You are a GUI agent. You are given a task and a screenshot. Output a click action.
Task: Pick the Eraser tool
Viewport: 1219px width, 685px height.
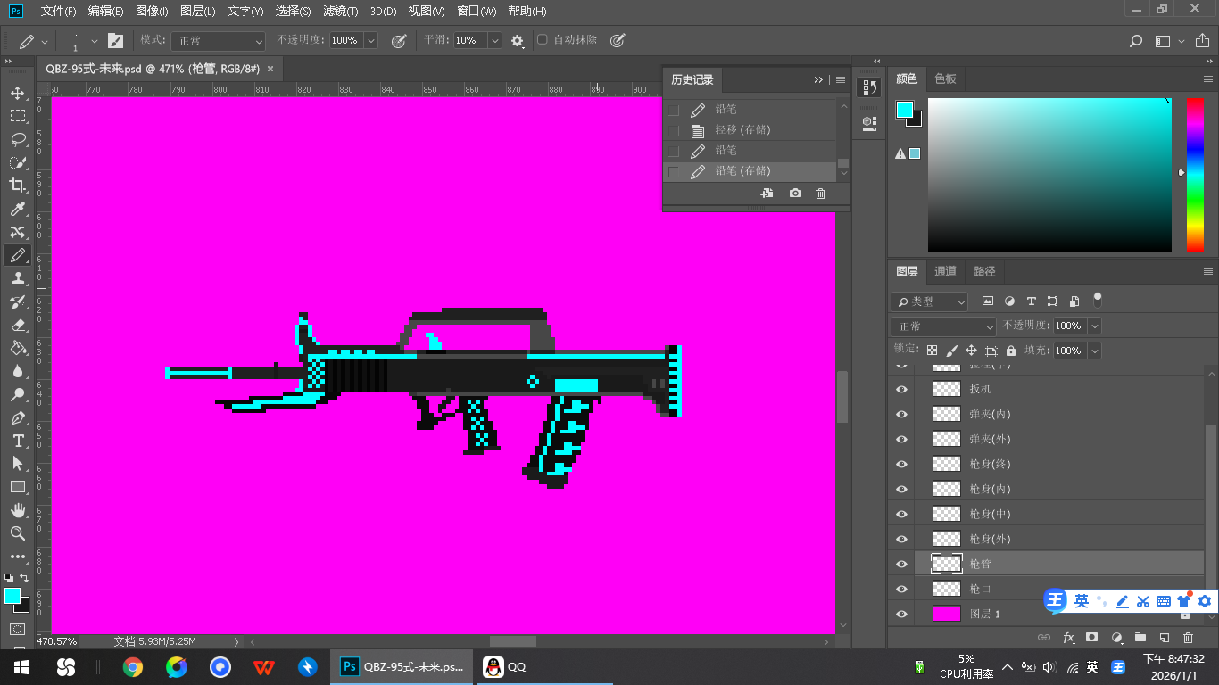pyautogui.click(x=18, y=325)
